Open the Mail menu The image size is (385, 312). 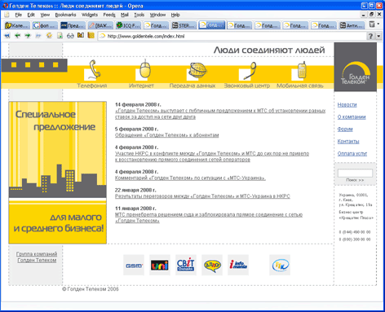pyautogui.click(x=125, y=15)
